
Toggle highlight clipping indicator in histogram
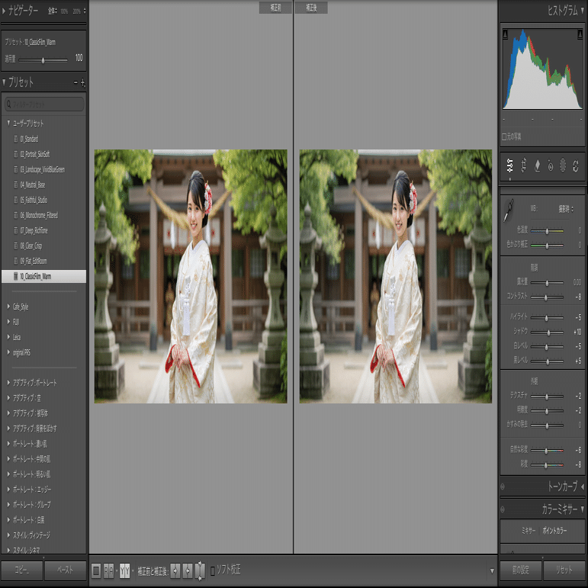pyautogui.click(x=580, y=34)
